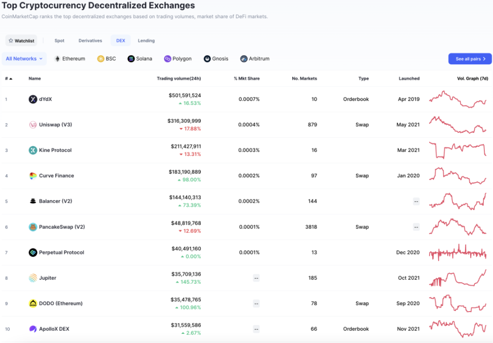Click the Perpetual Protocol 7-day volume graph

pos(458,252)
